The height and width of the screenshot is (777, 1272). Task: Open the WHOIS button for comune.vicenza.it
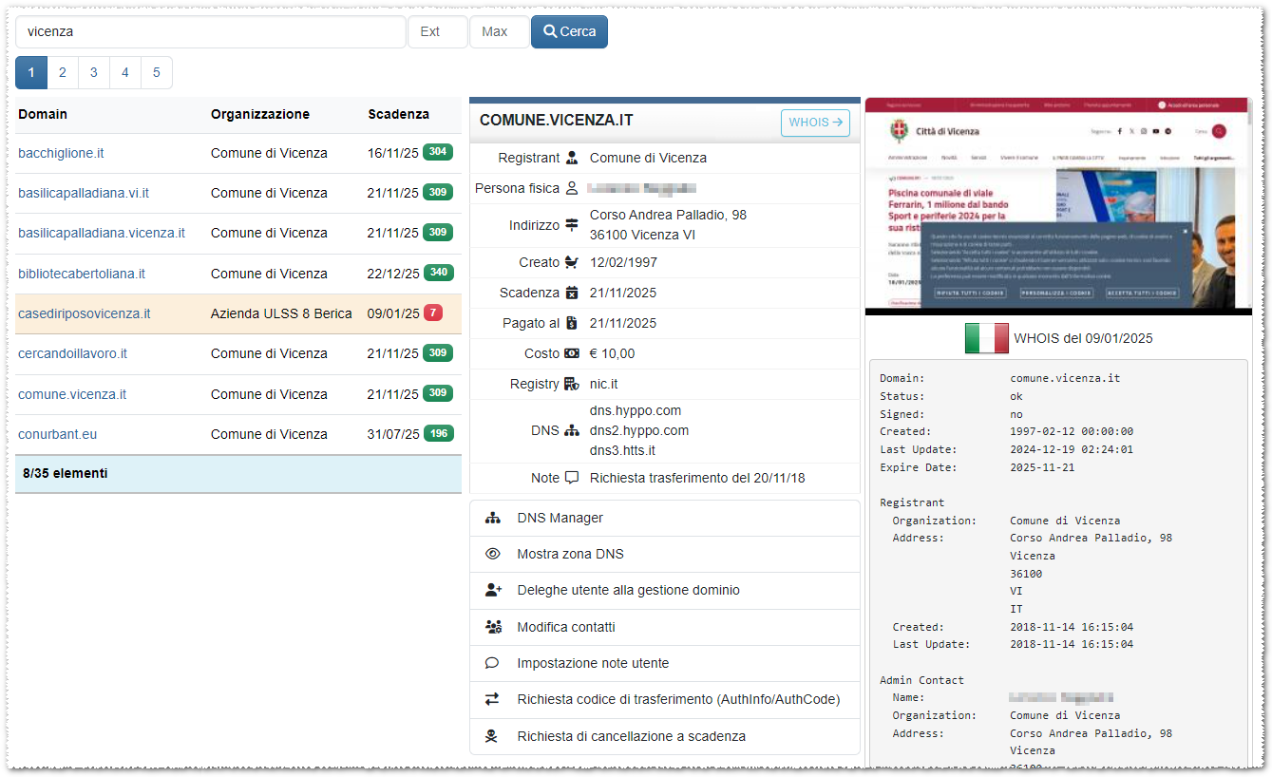click(815, 123)
